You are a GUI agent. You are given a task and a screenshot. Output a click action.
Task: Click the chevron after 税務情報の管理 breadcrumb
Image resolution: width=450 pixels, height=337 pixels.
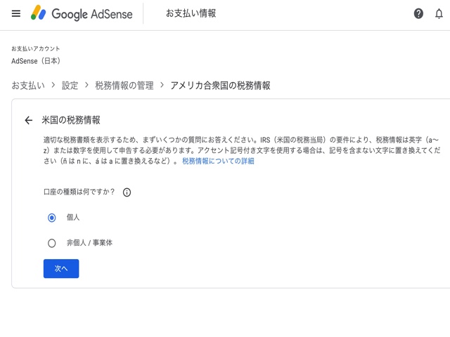(162, 86)
